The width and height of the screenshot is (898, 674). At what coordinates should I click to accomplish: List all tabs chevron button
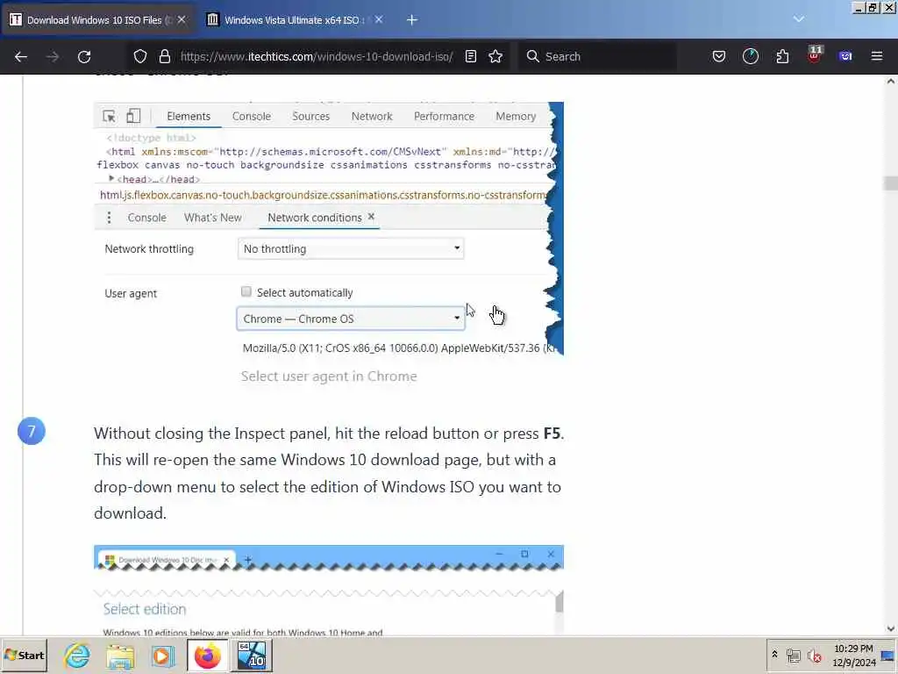798,19
